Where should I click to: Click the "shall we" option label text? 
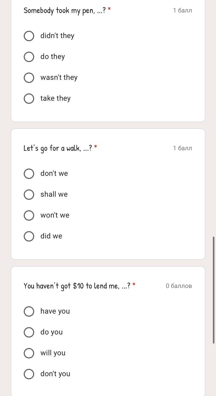(54, 195)
